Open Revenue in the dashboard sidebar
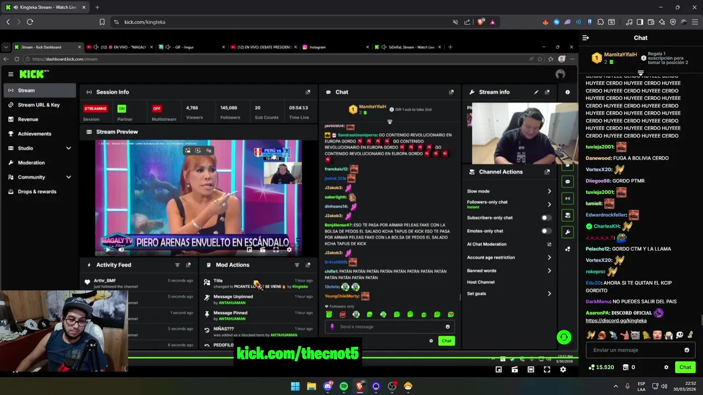703x395 pixels. click(x=40, y=119)
